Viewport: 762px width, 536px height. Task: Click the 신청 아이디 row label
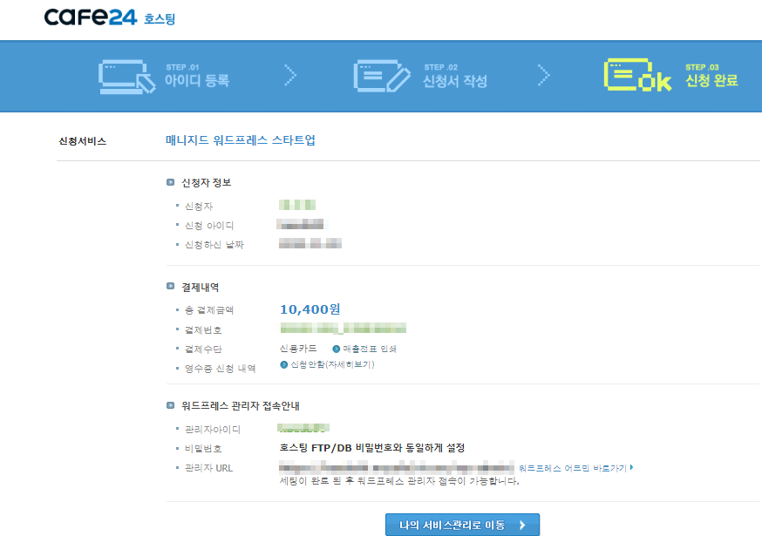coord(209,226)
